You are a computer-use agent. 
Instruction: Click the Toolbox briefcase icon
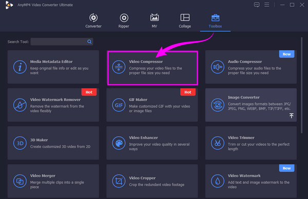[215, 17]
